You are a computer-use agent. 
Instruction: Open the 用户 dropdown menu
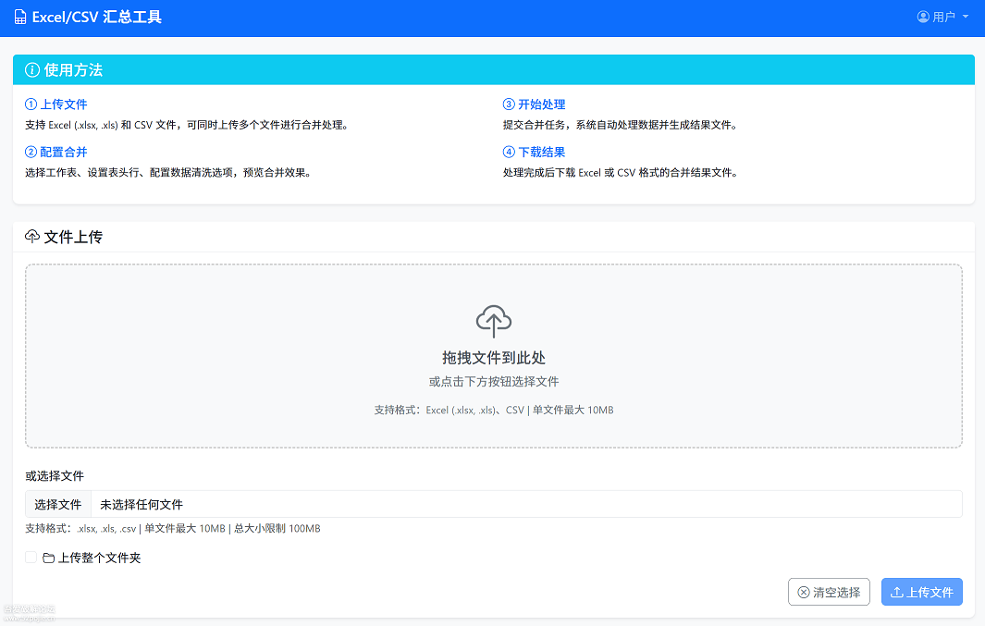[x=942, y=17]
